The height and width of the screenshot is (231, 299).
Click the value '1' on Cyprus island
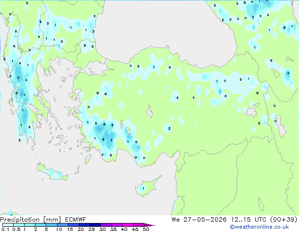tap(143, 189)
